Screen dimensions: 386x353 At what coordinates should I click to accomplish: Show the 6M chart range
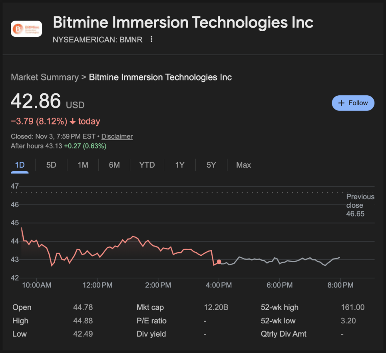(x=114, y=165)
